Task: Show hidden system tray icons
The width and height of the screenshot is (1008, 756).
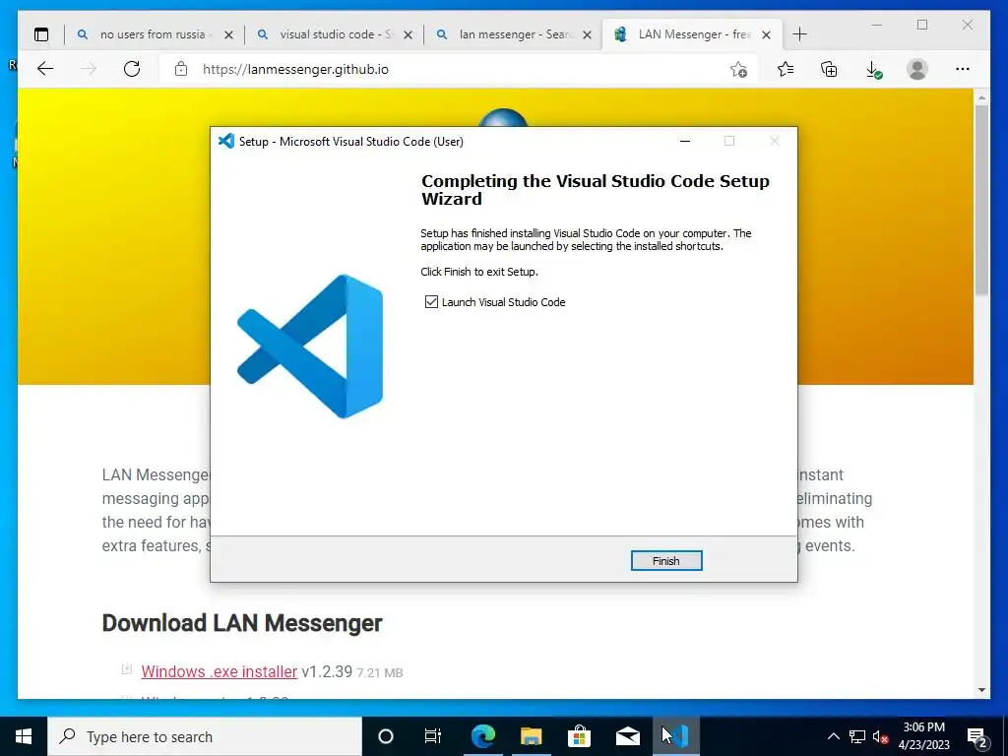Action: coord(833,736)
